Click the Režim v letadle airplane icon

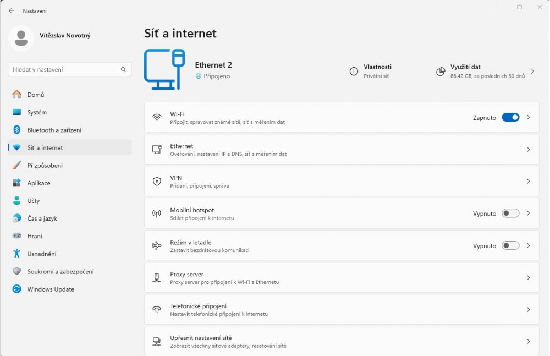pos(157,246)
